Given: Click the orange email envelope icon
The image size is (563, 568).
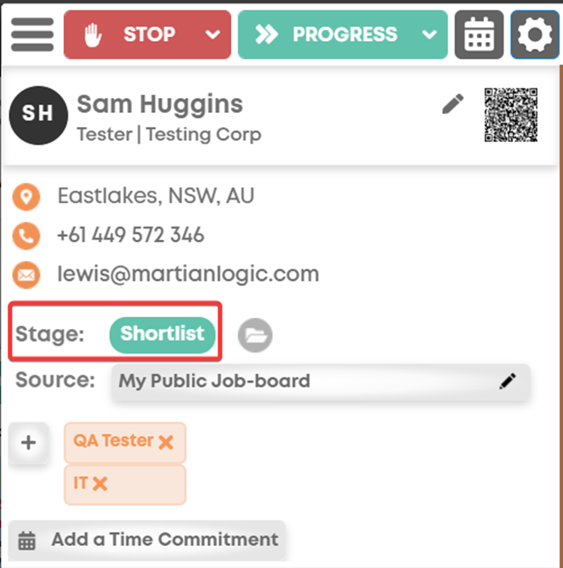Looking at the screenshot, I should pyautogui.click(x=26, y=275).
